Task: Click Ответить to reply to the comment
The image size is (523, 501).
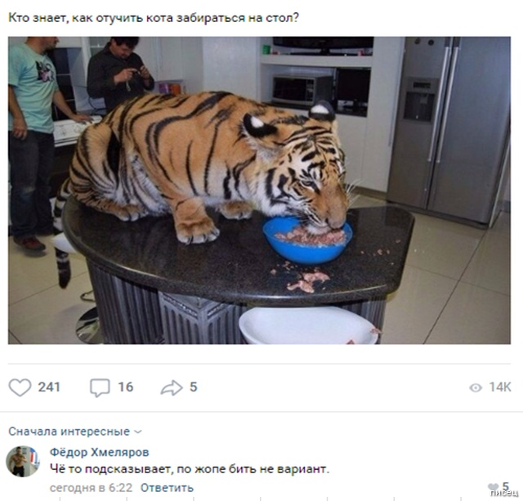Action: (x=167, y=488)
